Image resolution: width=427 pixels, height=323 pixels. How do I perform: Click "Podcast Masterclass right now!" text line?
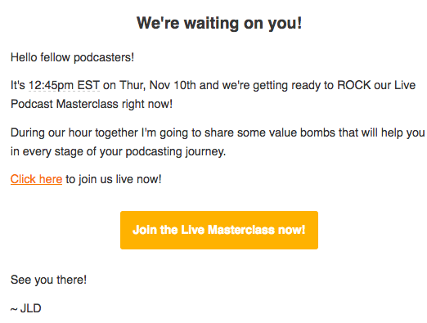click(92, 104)
